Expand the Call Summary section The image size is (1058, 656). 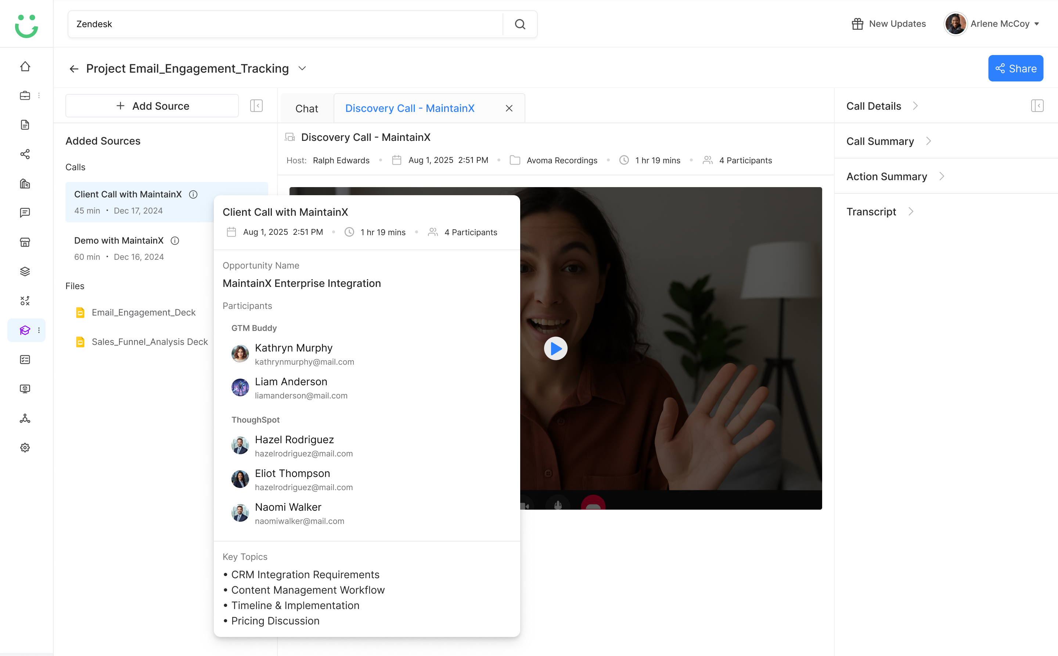[x=889, y=142]
